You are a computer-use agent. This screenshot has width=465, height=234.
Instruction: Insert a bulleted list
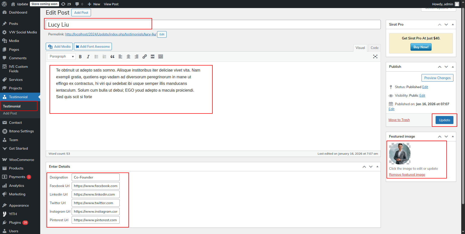point(96,57)
